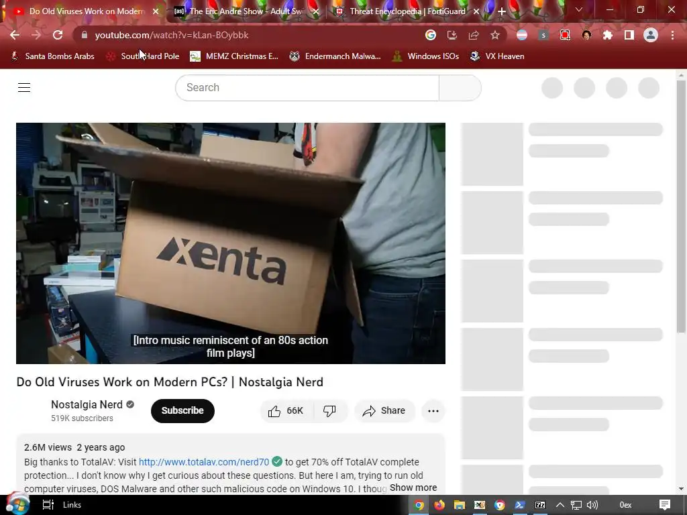Open the Nostalgia Nerd channel name
This screenshot has width=687, height=515.
pyautogui.click(x=87, y=404)
